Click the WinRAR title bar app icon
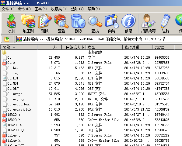 click(x=3, y=3)
